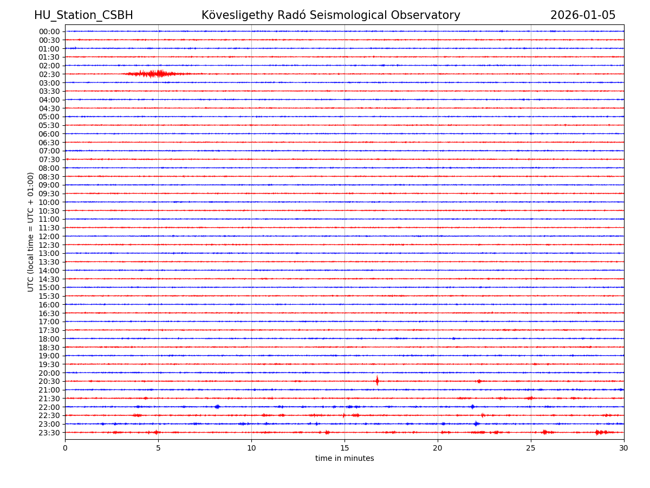
Task: Click the 23:30 row time label
Action: pos(49,433)
